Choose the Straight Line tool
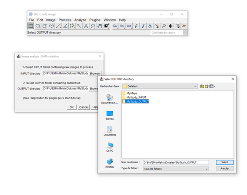Image resolution: width=247 pixels, height=195 pixels. click(x=58, y=26)
